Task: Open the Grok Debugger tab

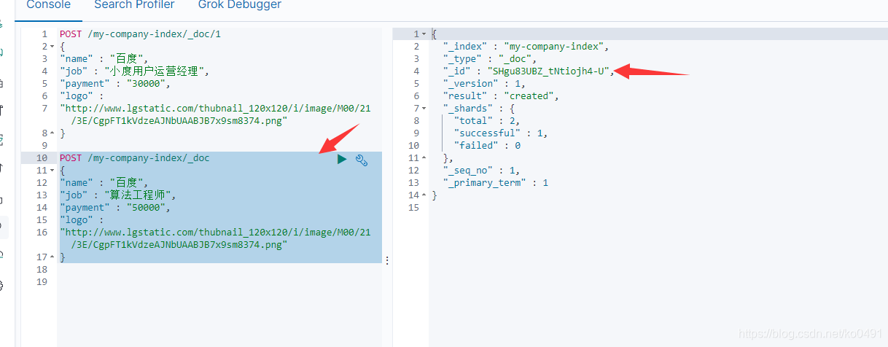Action: pyautogui.click(x=240, y=5)
